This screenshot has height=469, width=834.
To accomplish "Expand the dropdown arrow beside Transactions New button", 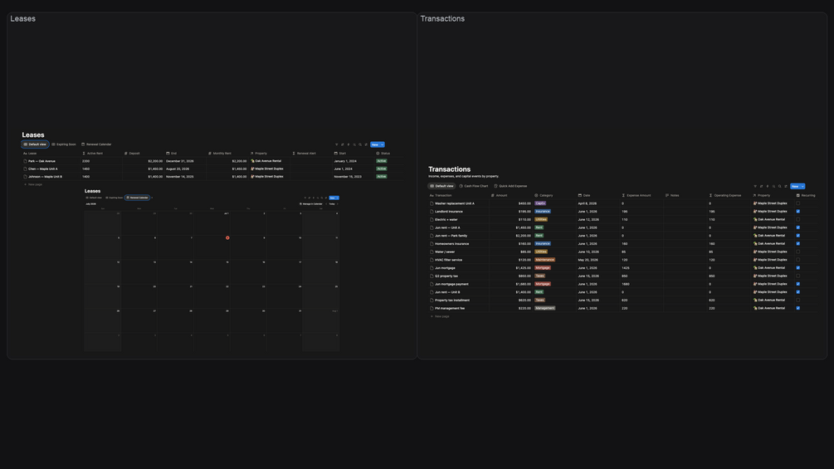I will (802, 186).
